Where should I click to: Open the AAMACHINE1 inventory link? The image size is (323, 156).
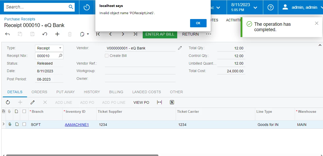[x=77, y=124]
